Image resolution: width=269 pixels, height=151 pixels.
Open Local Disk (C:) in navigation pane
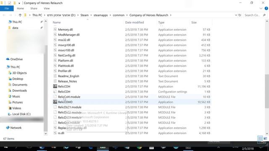21,114
